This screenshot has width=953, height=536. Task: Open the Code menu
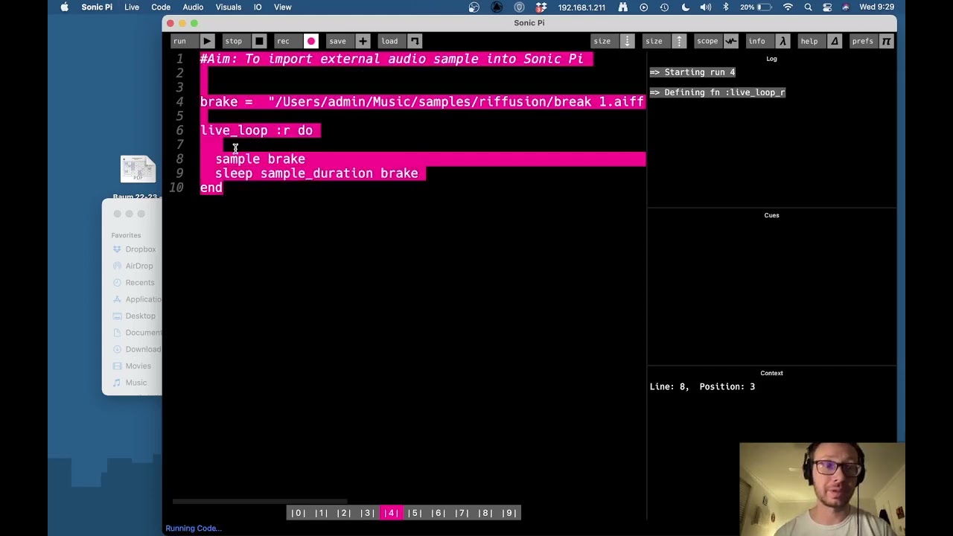pos(161,7)
